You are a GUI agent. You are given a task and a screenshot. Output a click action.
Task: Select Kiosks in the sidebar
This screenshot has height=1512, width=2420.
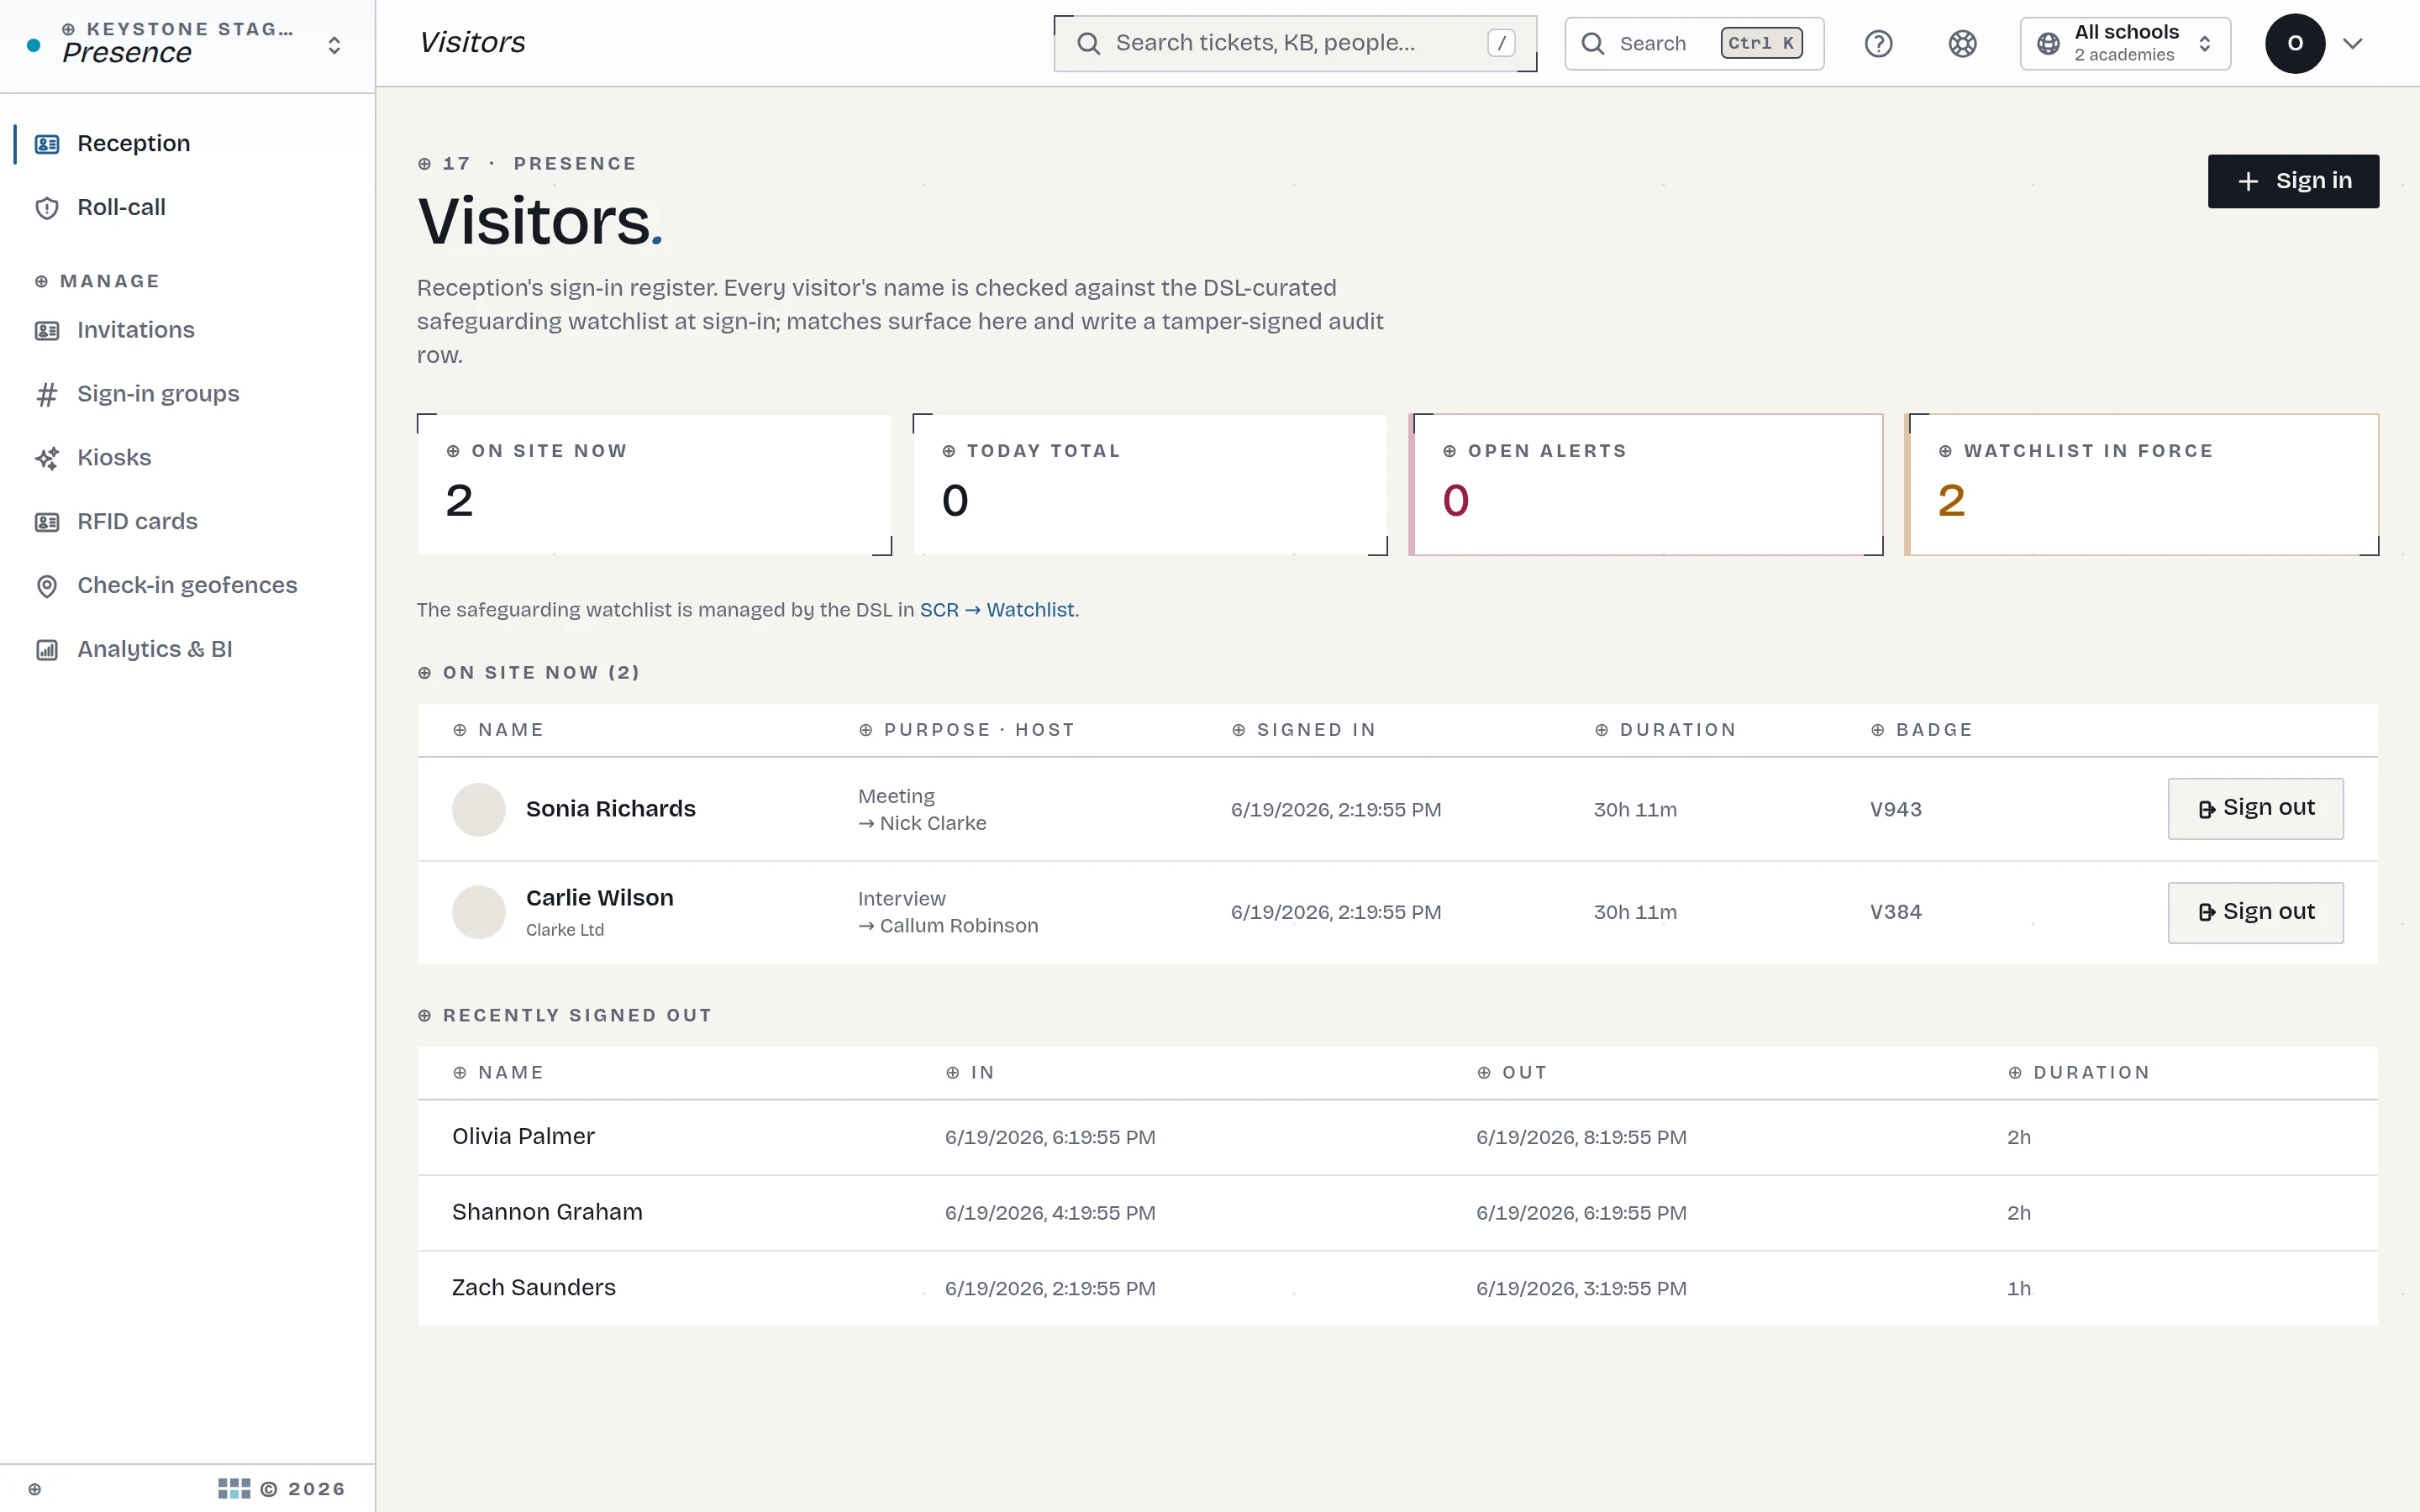click(x=187, y=458)
